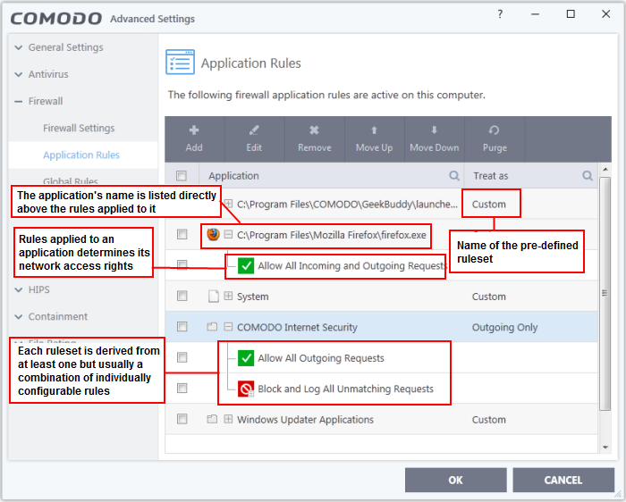Click 'Custom' value in Windows Updater row

click(488, 420)
